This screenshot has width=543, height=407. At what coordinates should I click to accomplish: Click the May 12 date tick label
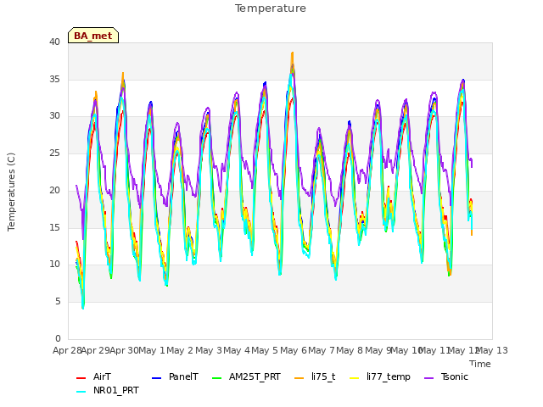pyautogui.click(x=463, y=350)
